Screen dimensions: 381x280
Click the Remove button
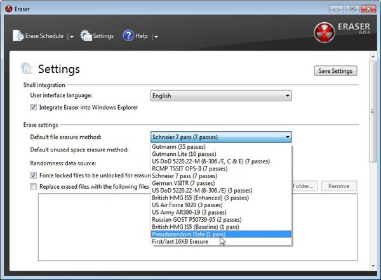[x=339, y=186]
